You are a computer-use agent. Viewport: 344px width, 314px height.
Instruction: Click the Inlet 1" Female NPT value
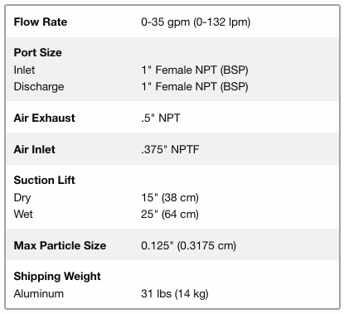click(x=195, y=70)
